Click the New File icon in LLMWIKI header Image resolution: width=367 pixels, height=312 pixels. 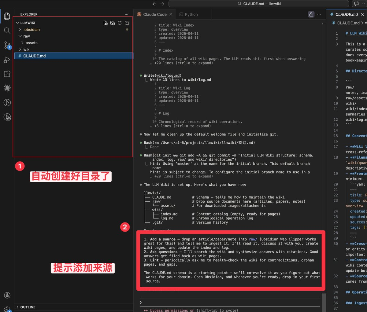(x=106, y=23)
